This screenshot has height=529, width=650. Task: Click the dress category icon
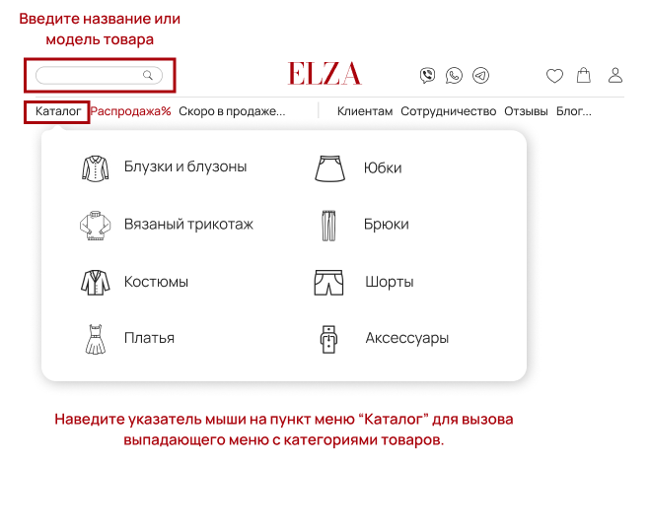click(96, 340)
